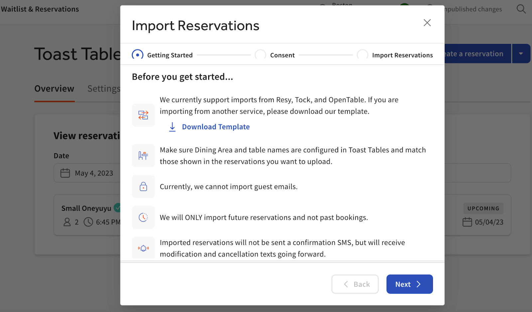The height and width of the screenshot is (312, 532).
Task: Select the Small Oneyuyu reservation card
Action: (x=86, y=215)
